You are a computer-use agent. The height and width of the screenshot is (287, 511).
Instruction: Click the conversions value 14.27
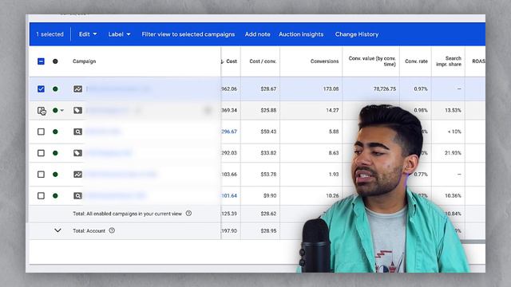click(x=332, y=110)
